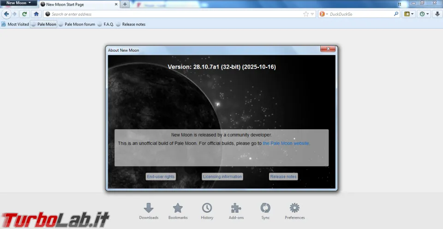This screenshot has height=229, width=443.
Task: Open Add-ons puzzle piece icon
Action: click(x=236, y=211)
